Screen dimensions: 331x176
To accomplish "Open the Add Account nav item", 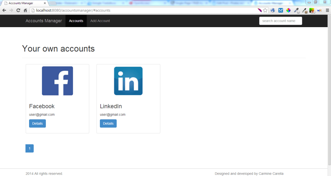I will (x=100, y=21).
